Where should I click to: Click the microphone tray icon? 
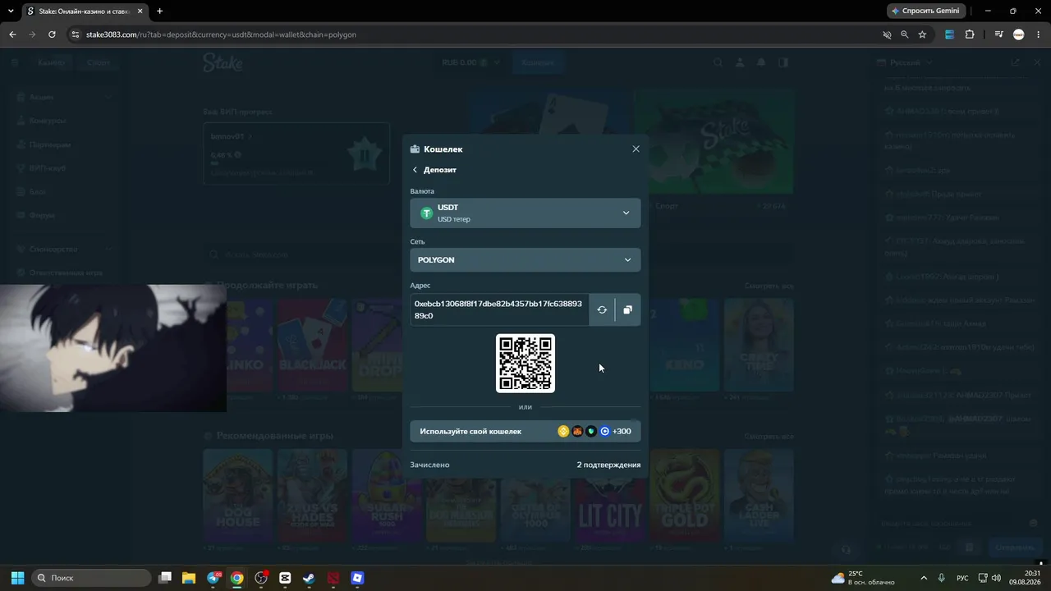click(942, 578)
